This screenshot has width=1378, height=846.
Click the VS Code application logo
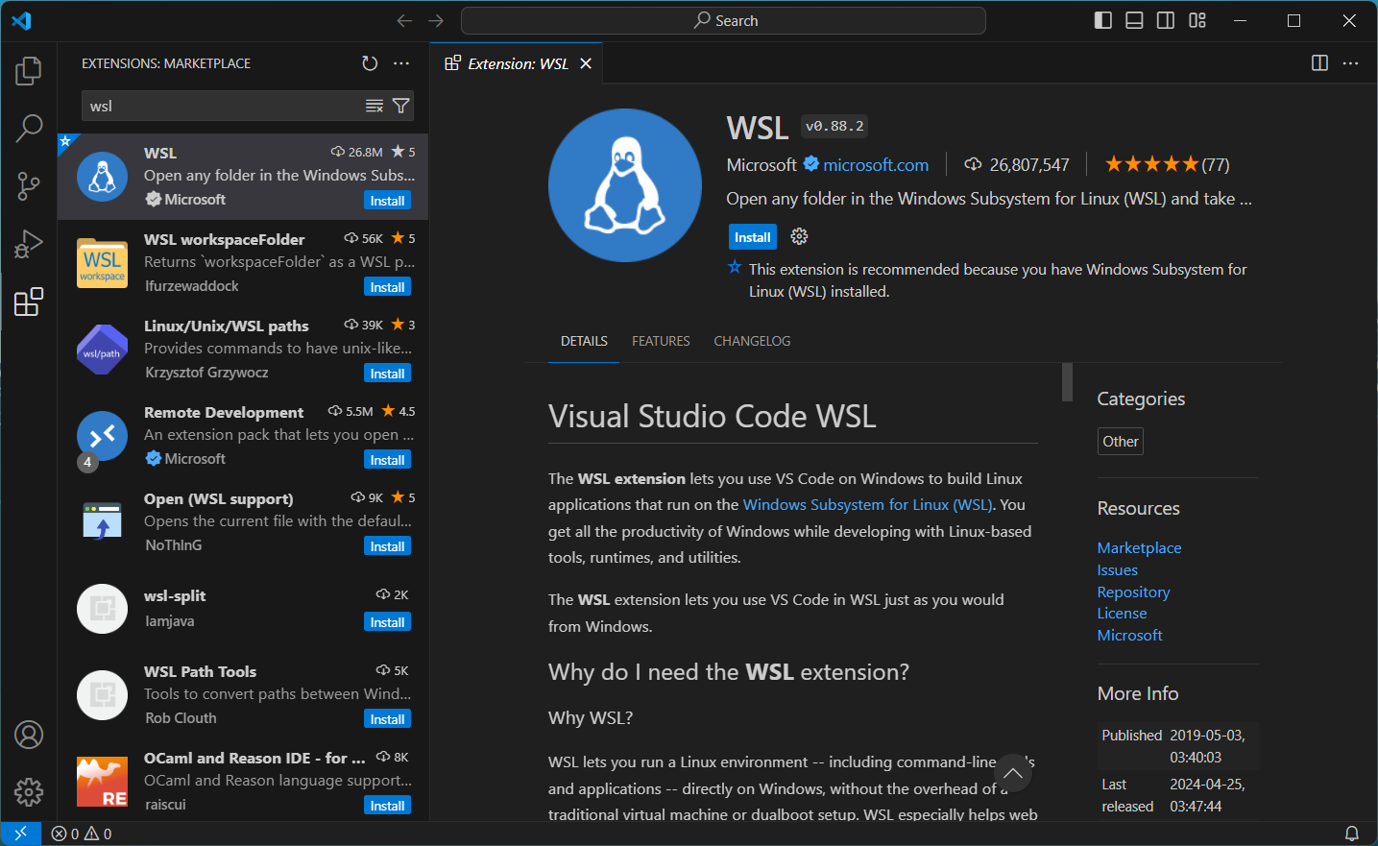coord(21,20)
